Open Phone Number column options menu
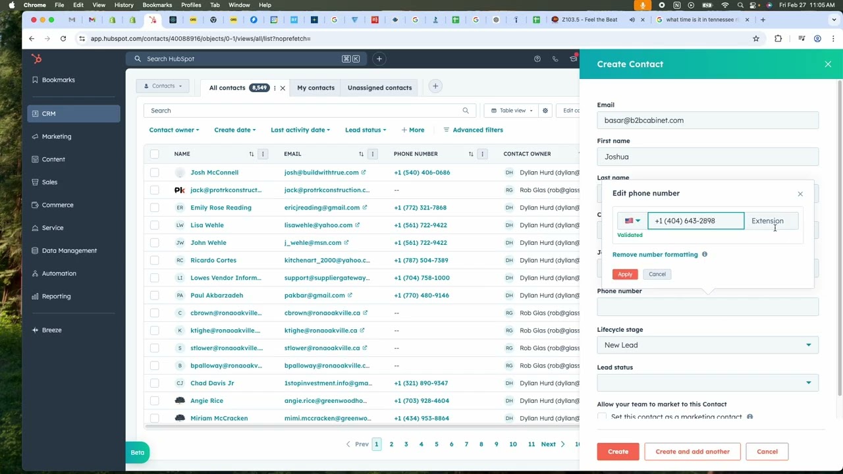The width and height of the screenshot is (843, 474). (x=483, y=154)
